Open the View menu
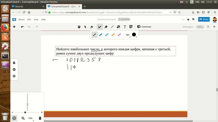Screen dimensions: 218x122 [x=36, y=20]
